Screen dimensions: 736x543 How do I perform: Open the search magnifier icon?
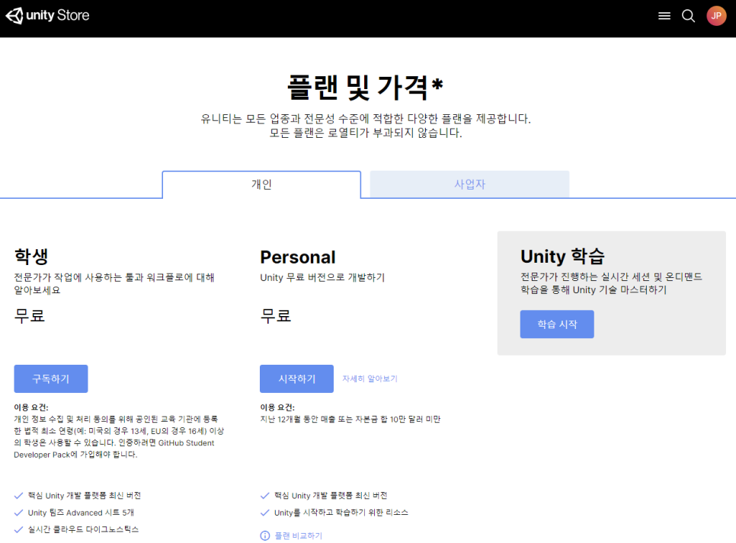(x=688, y=16)
